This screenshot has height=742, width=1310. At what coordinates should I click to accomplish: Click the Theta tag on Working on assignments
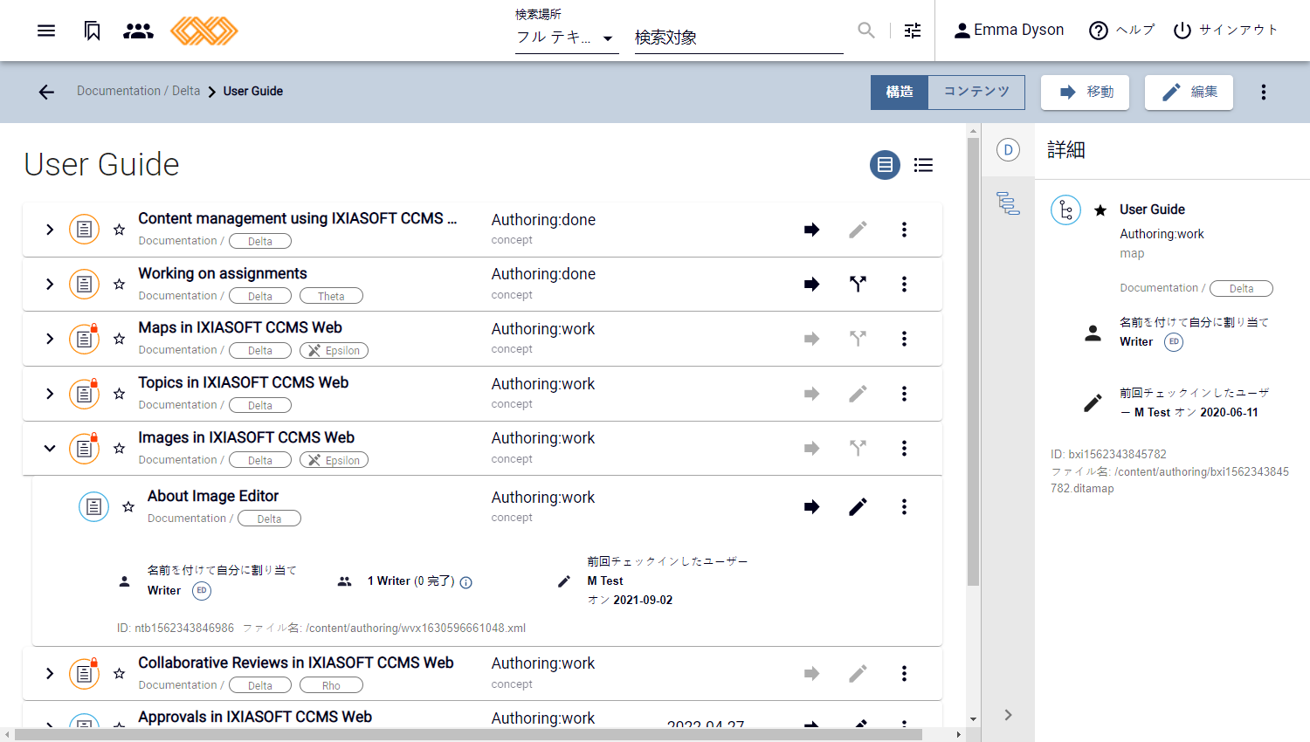[x=331, y=296]
